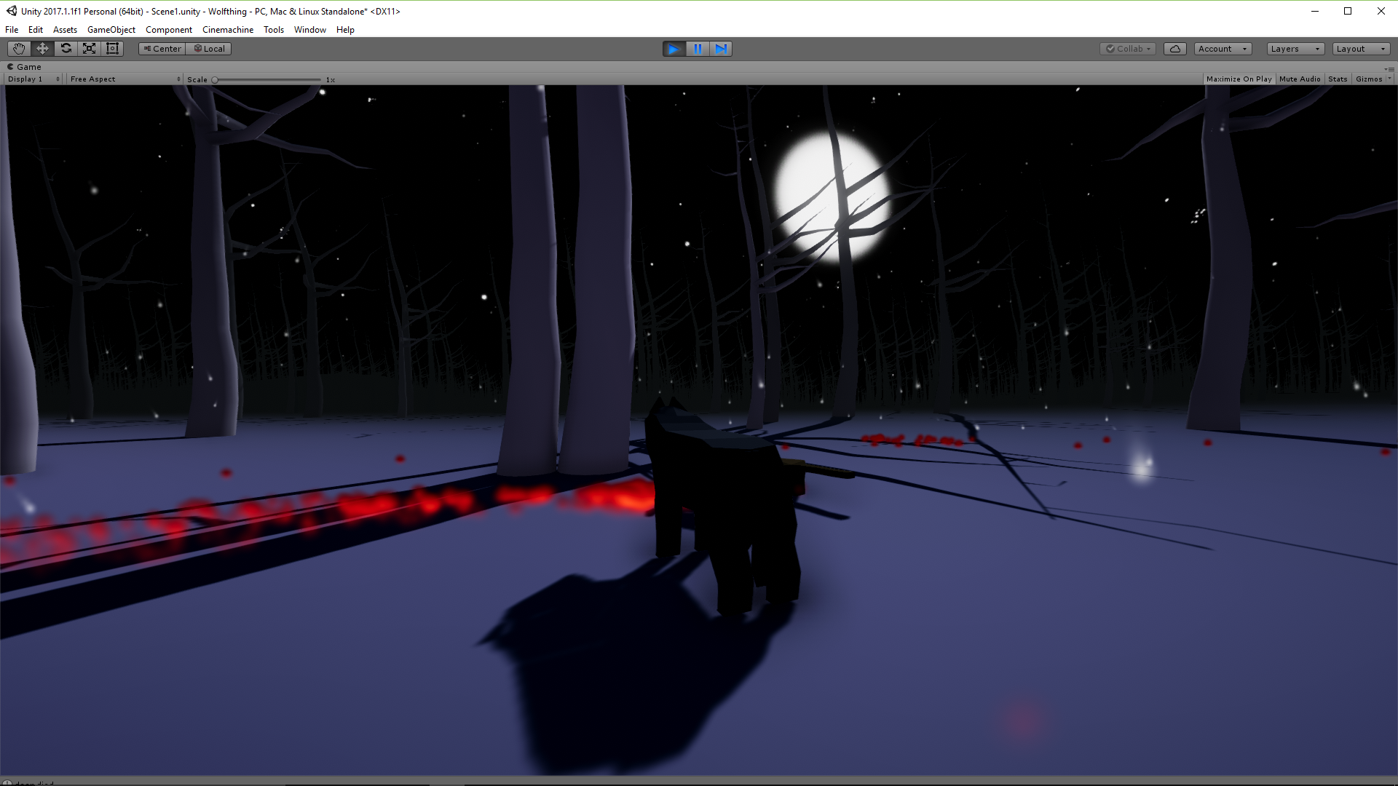
Task: Pause the running game
Action: coord(698,49)
